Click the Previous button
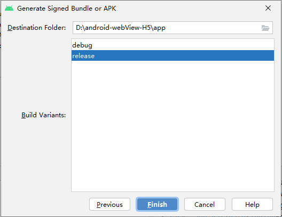Image resolution: width=282 pixels, height=217 pixels. click(x=109, y=204)
